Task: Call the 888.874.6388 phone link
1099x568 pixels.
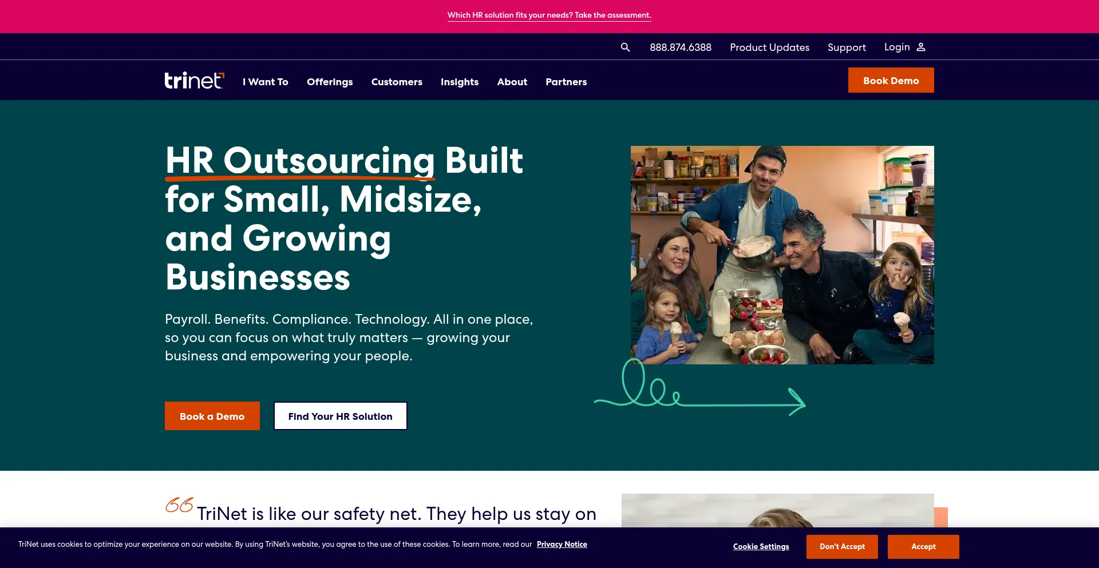Action: point(681,47)
